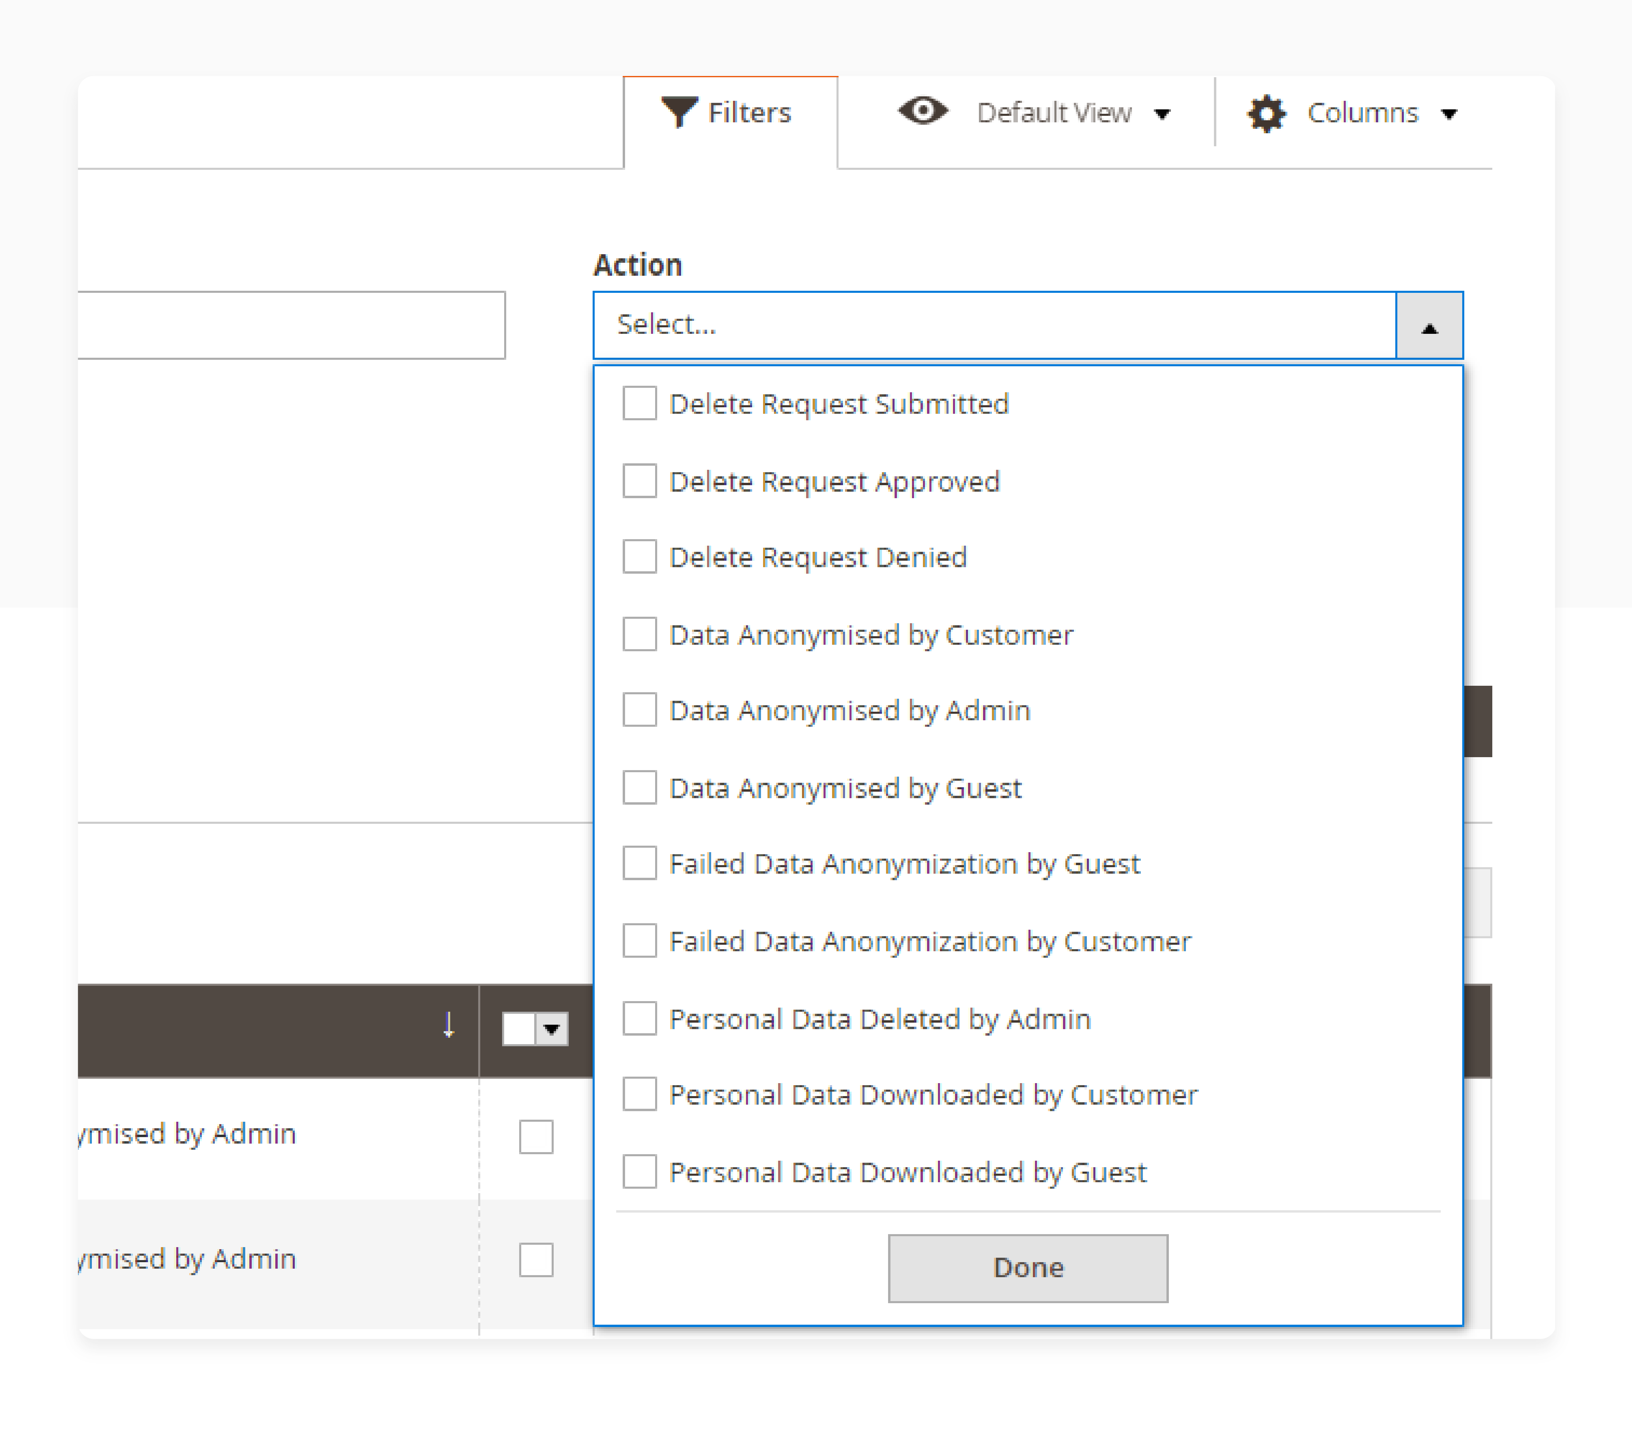1632x1433 pixels.
Task: Check Data Anonymised by Customer option
Action: click(639, 634)
